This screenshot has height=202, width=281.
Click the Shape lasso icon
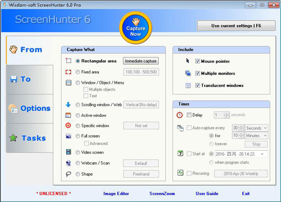point(68,174)
